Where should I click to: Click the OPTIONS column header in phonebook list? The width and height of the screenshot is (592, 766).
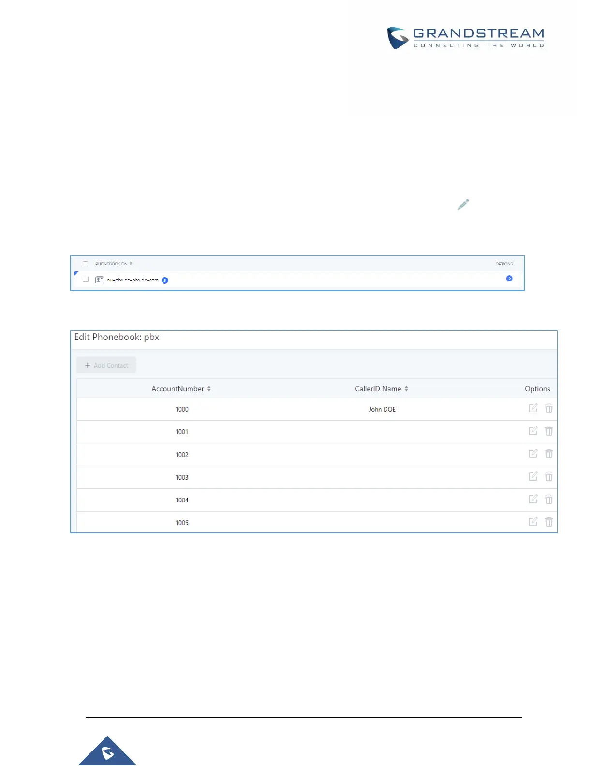click(x=504, y=264)
